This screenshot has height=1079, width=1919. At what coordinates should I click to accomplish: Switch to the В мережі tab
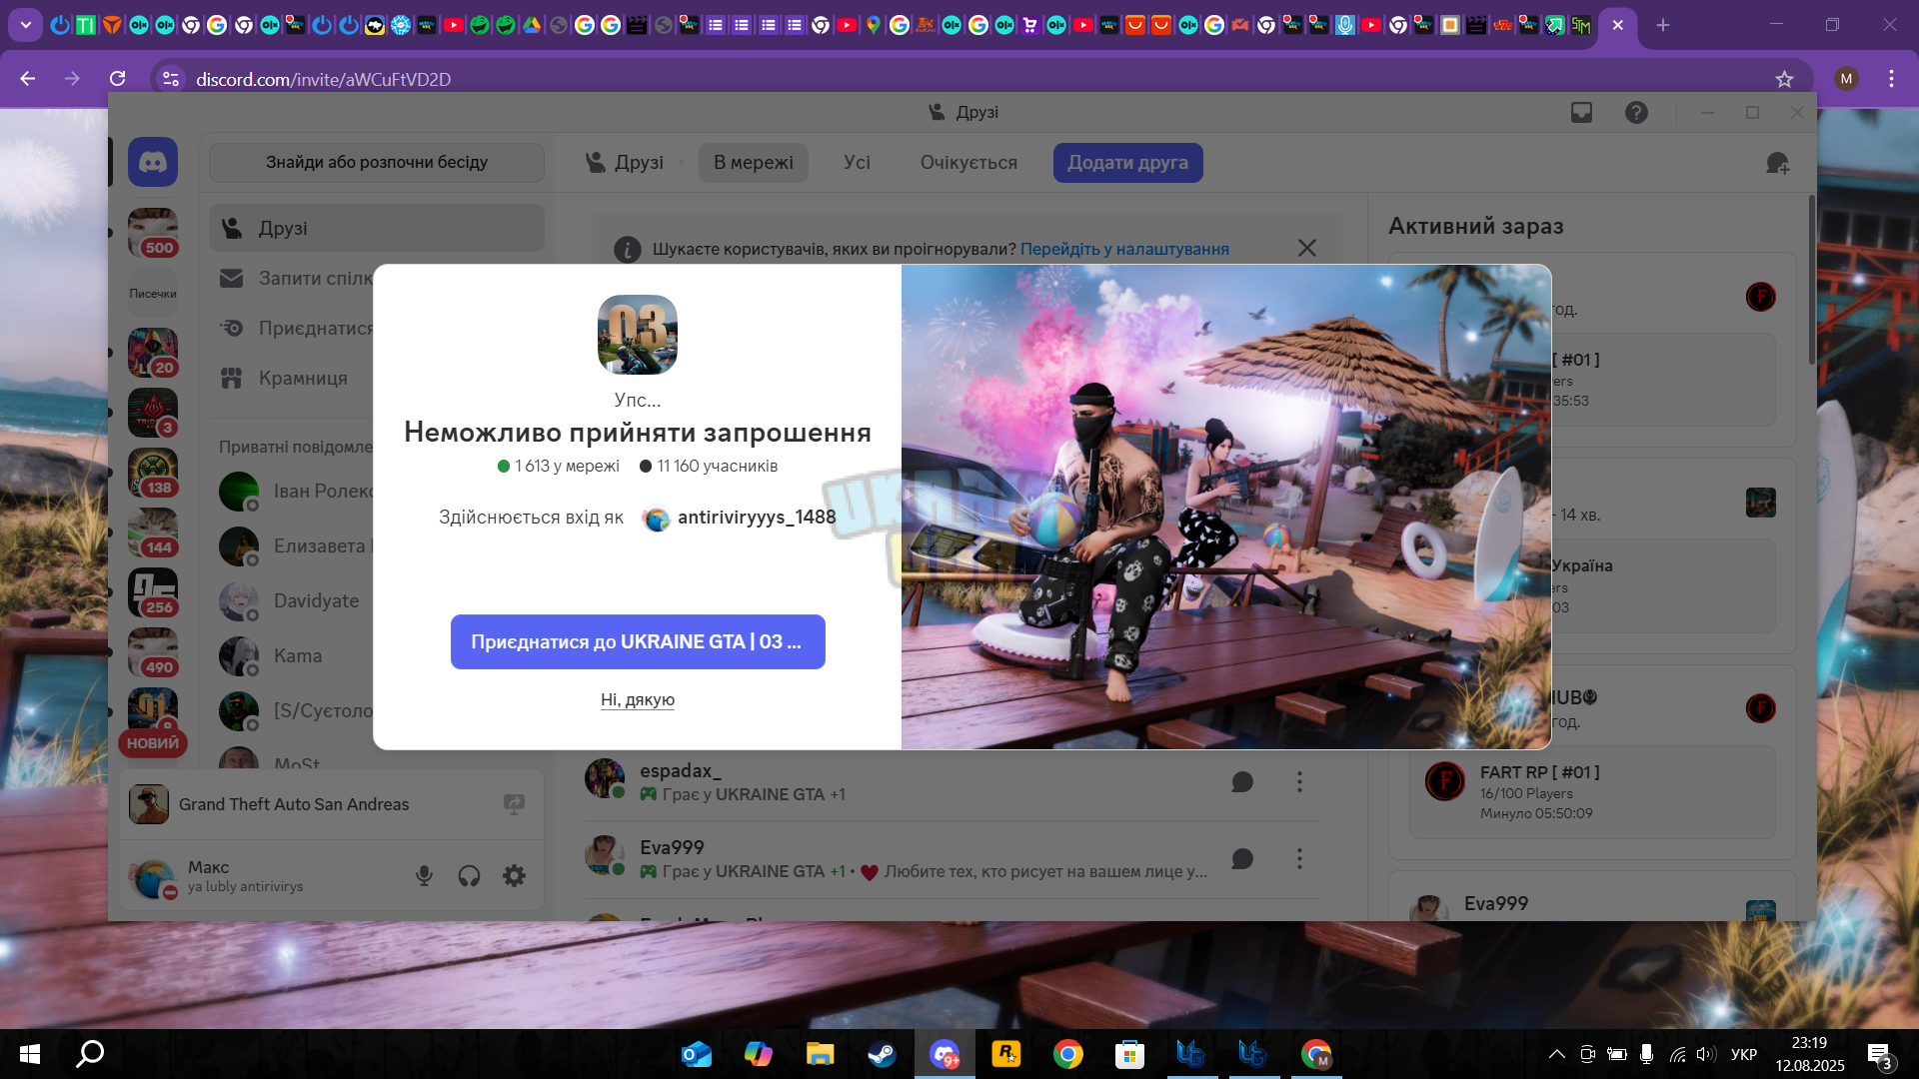(x=754, y=163)
